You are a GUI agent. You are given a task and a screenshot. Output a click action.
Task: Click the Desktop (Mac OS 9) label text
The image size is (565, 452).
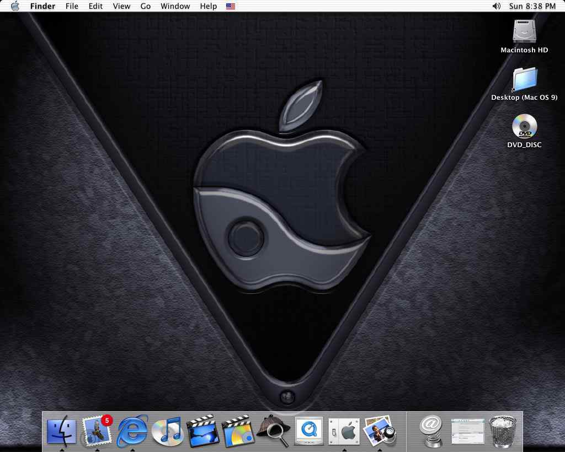pyautogui.click(x=524, y=97)
